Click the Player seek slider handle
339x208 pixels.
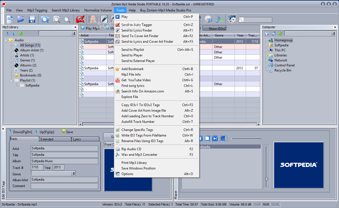click(x=231, y=138)
